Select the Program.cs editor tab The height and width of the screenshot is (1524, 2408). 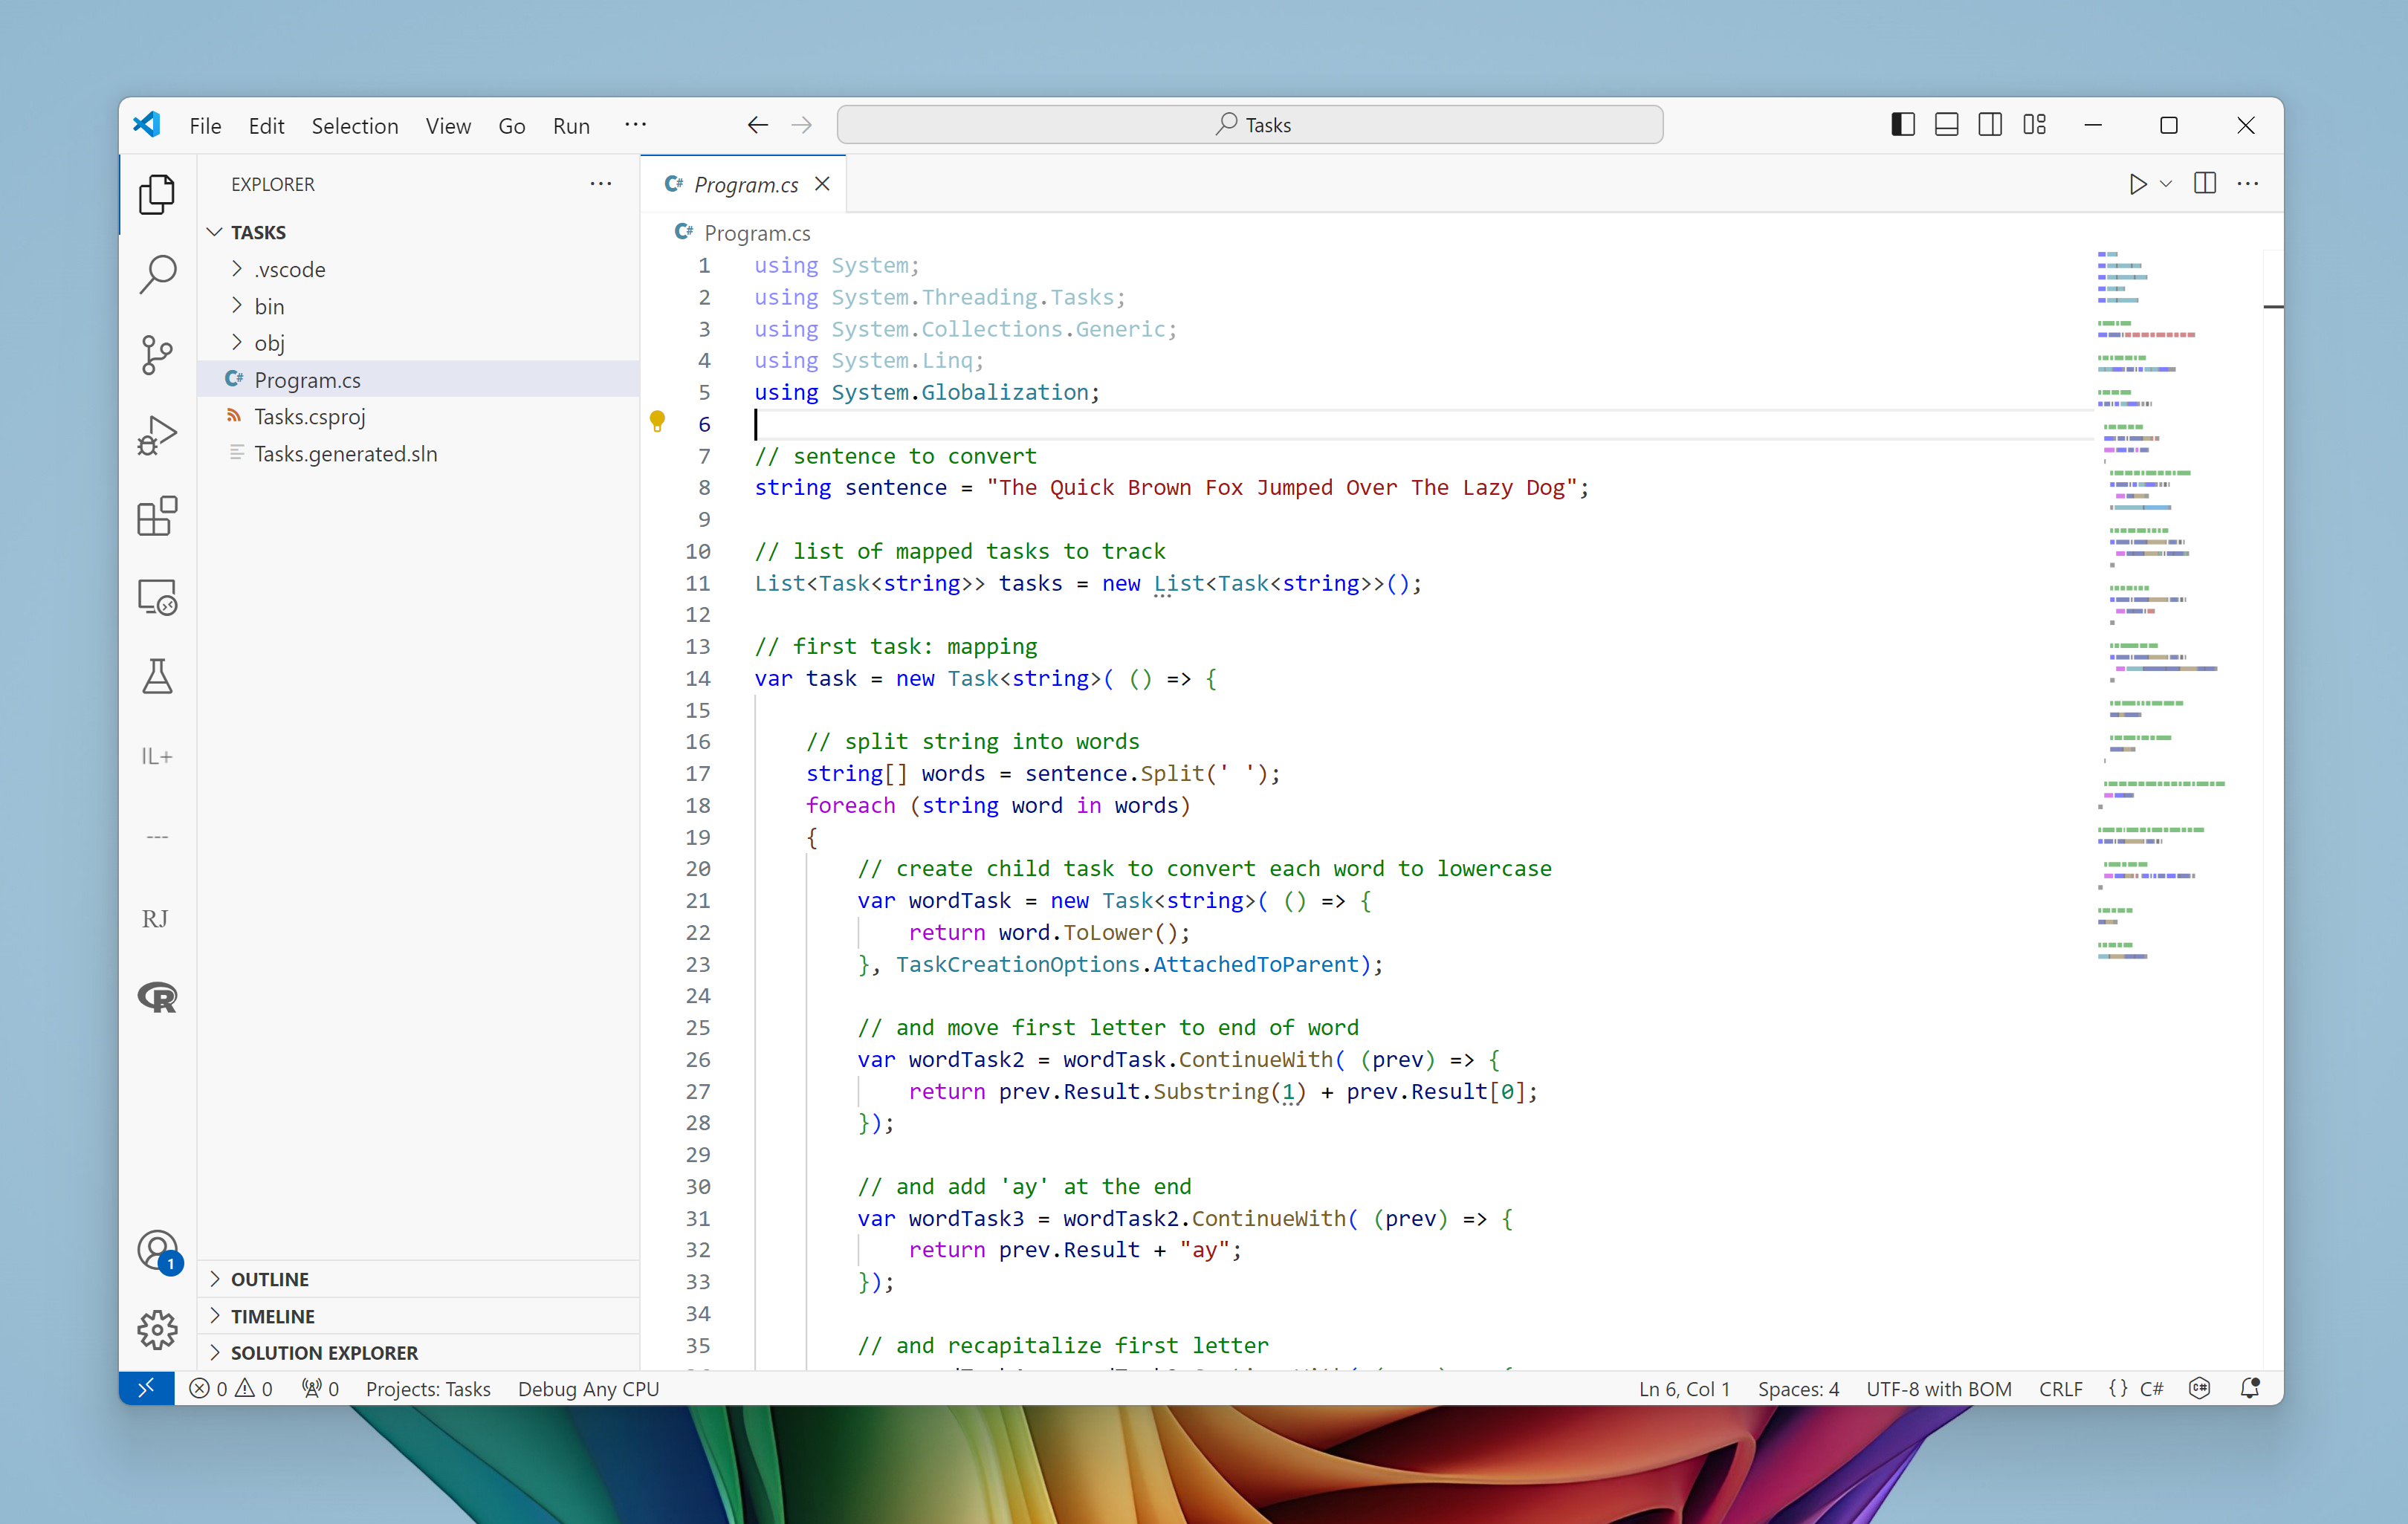coord(745,185)
